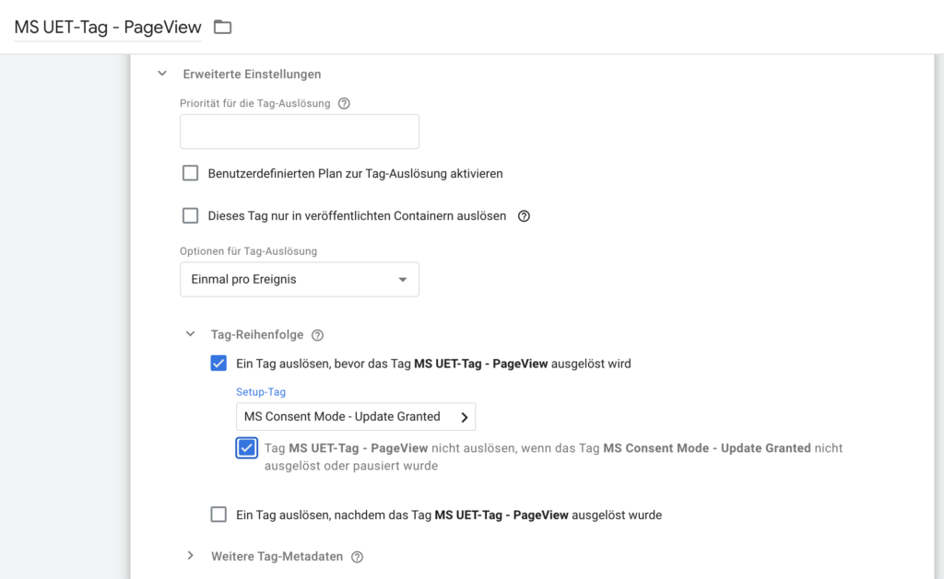This screenshot has width=944, height=579.
Task: Click the Setup-Tag label
Action: (261, 392)
